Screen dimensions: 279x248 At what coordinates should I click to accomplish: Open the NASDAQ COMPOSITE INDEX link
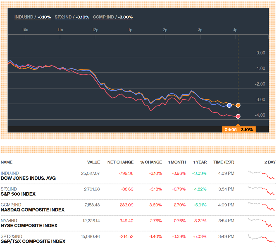pyautogui.click(x=33, y=210)
